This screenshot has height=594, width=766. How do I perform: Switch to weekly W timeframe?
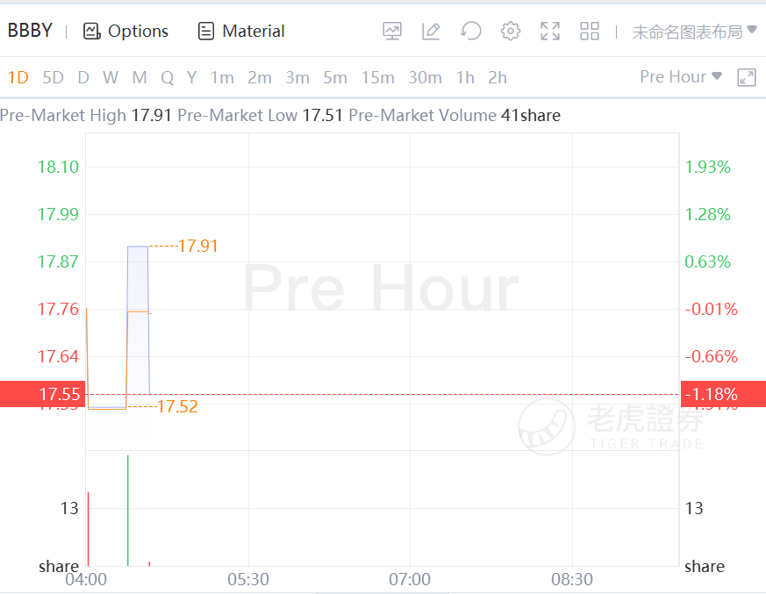coord(111,77)
